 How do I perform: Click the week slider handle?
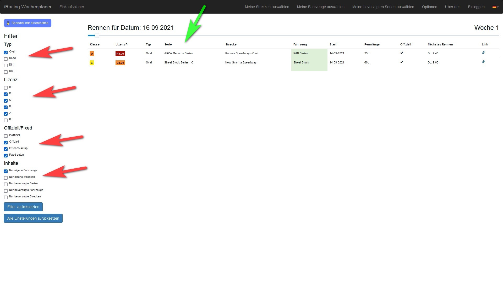(x=97, y=36)
